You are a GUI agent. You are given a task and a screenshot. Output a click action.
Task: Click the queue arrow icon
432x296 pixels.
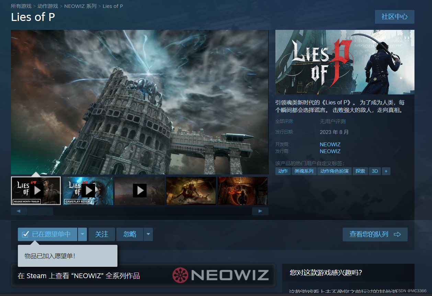tap(397, 234)
